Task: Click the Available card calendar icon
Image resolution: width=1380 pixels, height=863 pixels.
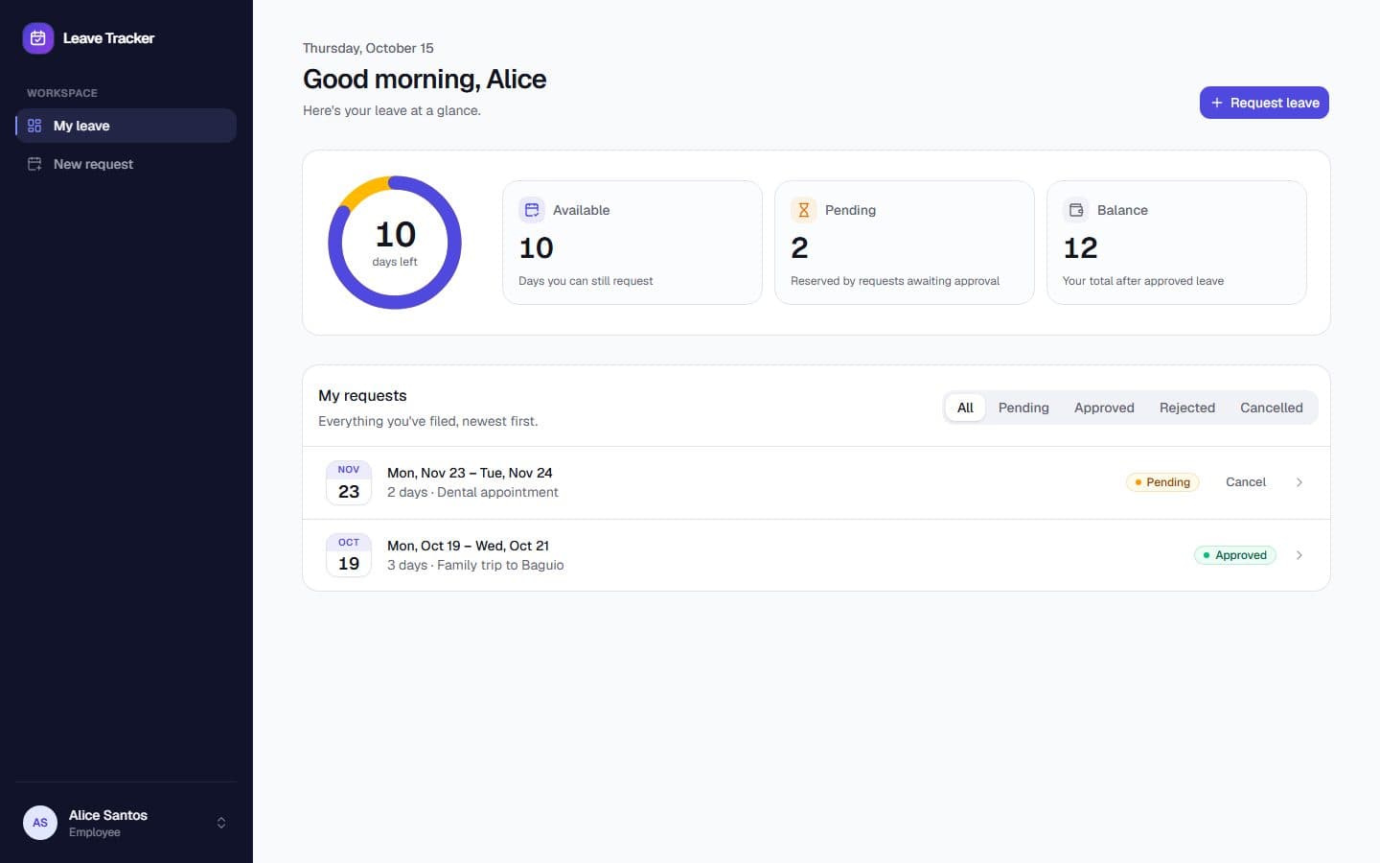Action: click(x=532, y=210)
